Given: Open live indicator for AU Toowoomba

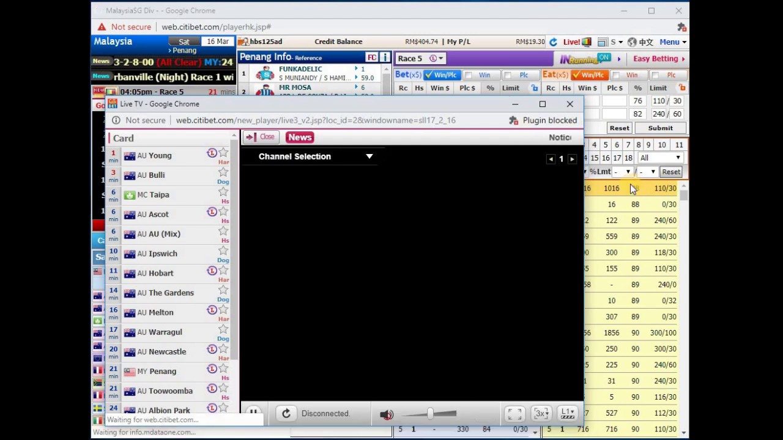Looking at the screenshot, I should coord(212,388).
